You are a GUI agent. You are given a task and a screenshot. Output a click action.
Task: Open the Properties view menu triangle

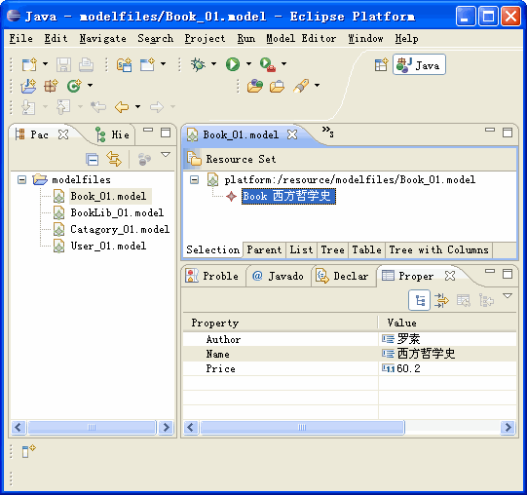[x=508, y=296]
